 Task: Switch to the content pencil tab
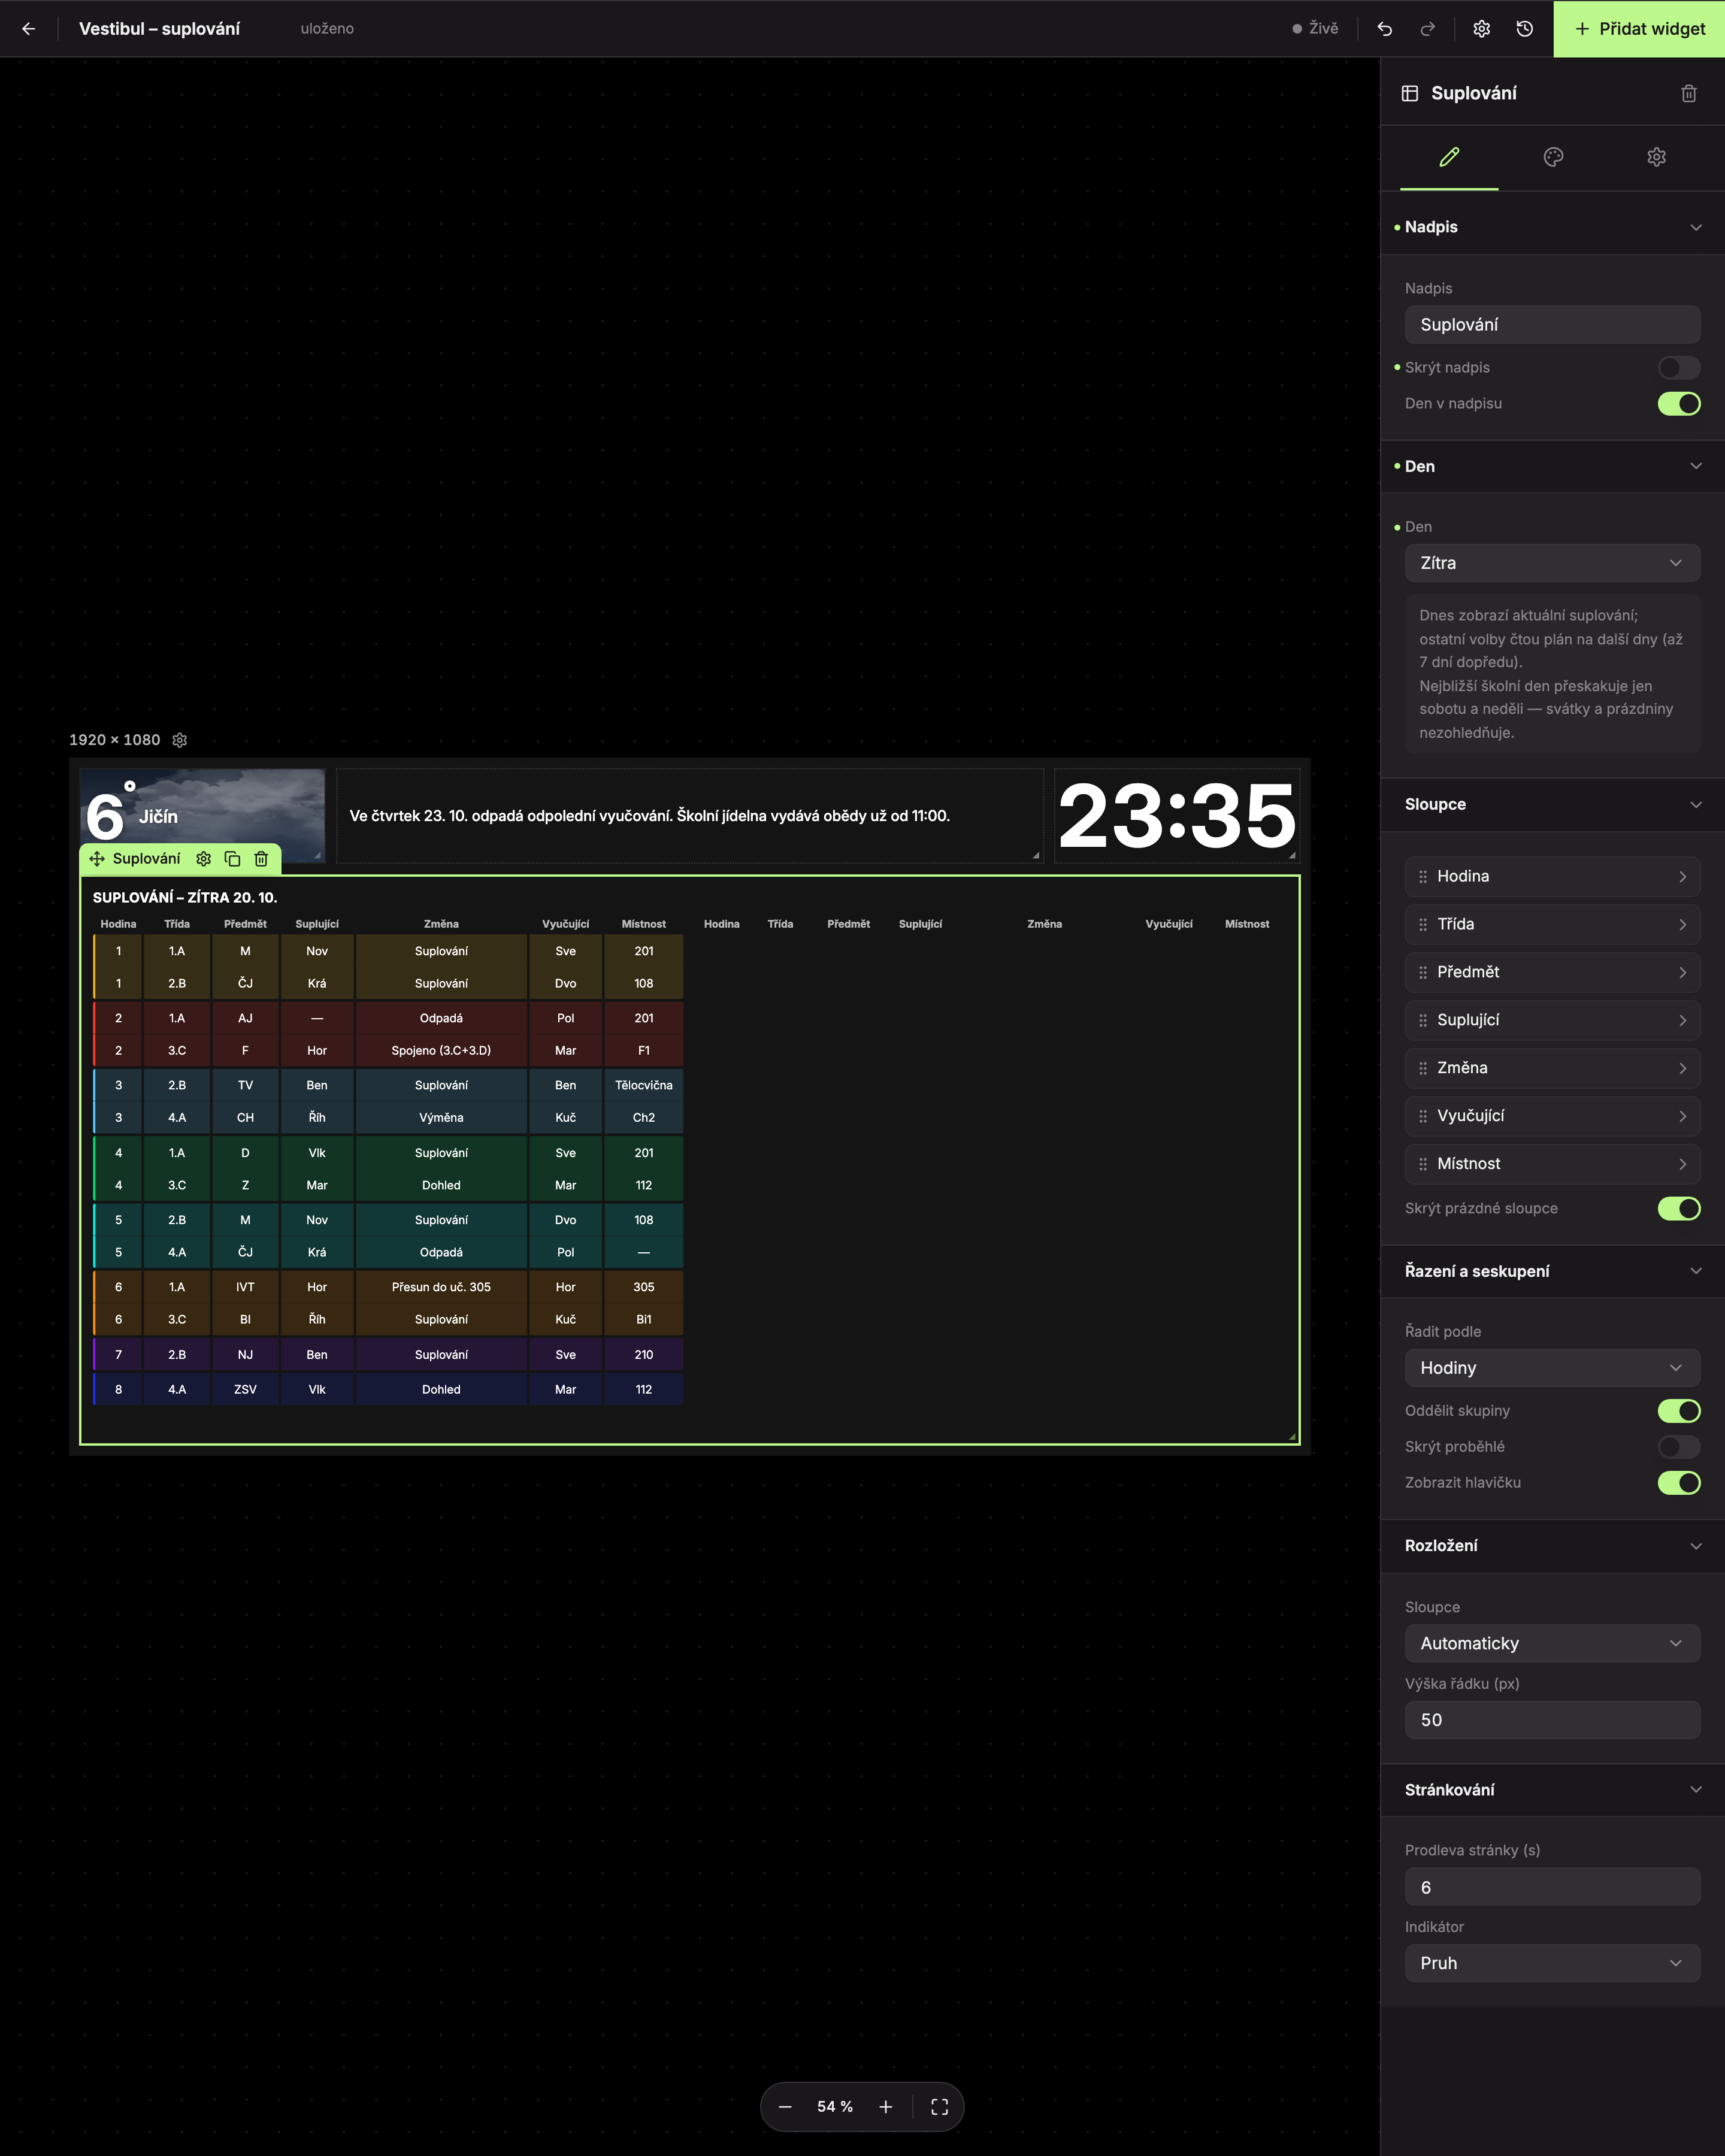coord(1449,157)
